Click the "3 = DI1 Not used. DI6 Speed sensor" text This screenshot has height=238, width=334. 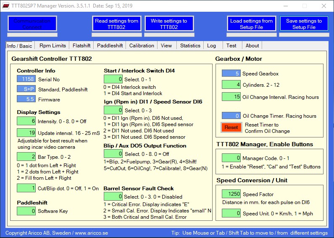(145, 137)
